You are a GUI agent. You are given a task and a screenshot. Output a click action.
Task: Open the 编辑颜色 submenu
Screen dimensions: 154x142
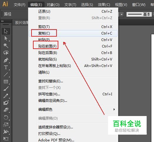(x=73, y=110)
